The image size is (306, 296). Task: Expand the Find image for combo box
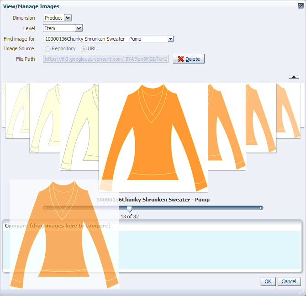click(x=170, y=39)
